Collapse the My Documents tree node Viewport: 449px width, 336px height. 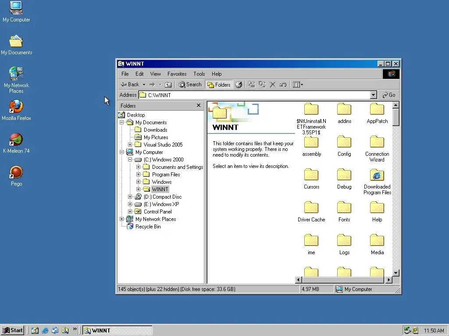coord(122,122)
